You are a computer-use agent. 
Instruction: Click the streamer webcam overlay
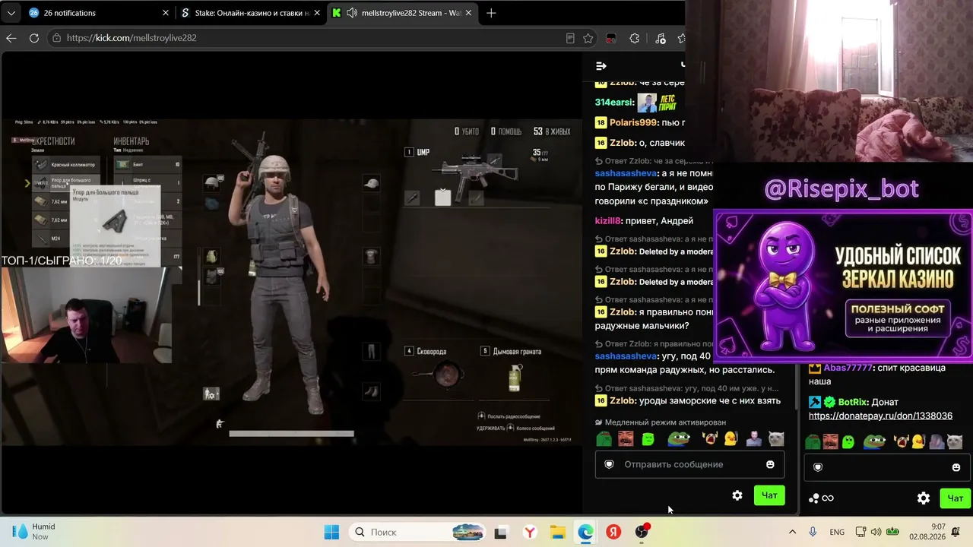click(x=86, y=315)
